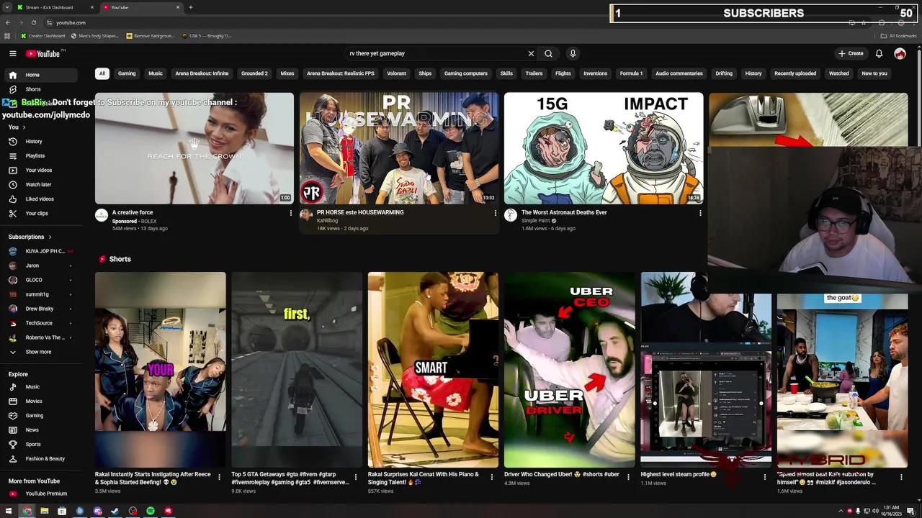This screenshot has width=922, height=518.
Task: Open Liked videos list
Action: point(40,199)
